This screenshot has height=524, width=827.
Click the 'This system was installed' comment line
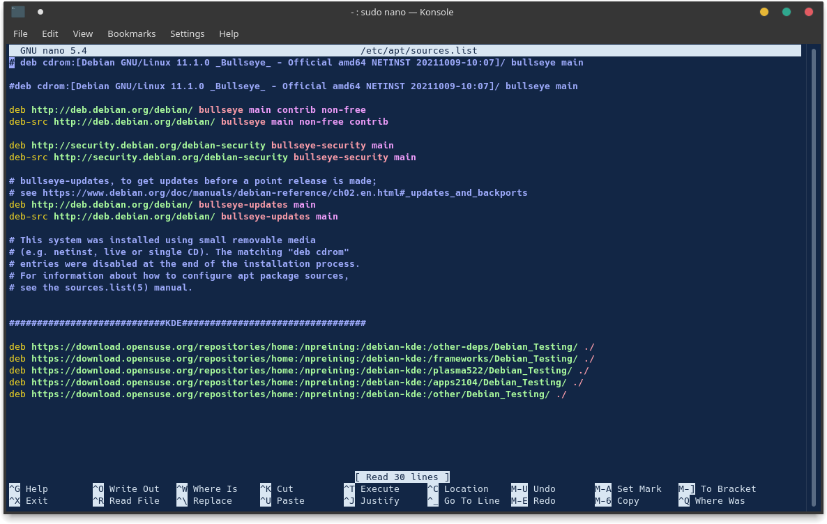point(162,240)
